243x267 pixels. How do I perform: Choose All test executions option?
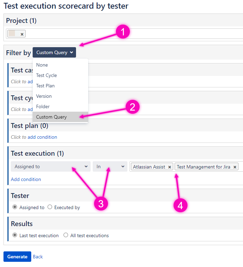[x=66, y=235]
